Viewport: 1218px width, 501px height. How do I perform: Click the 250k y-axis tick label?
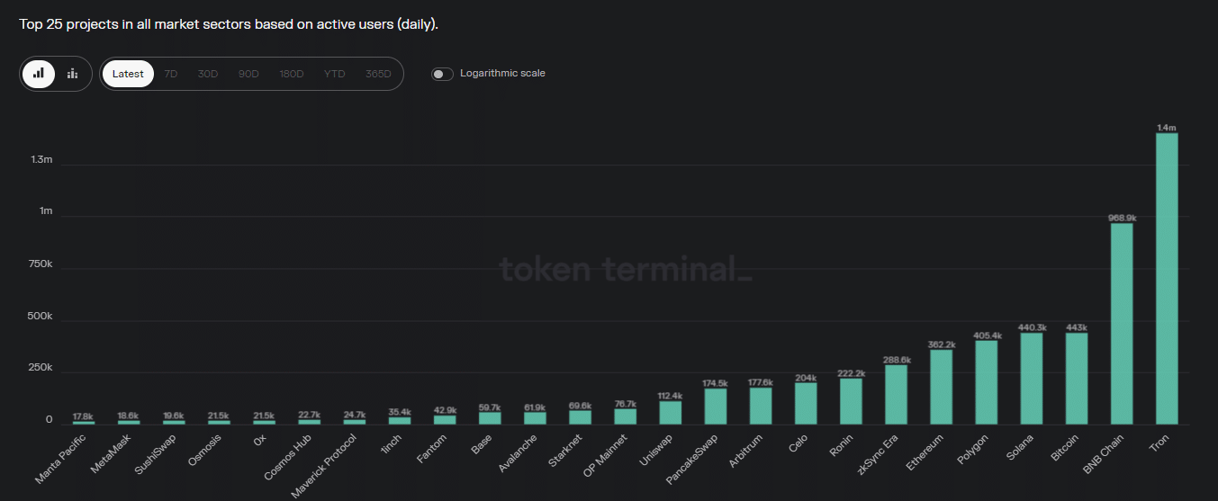coord(41,368)
